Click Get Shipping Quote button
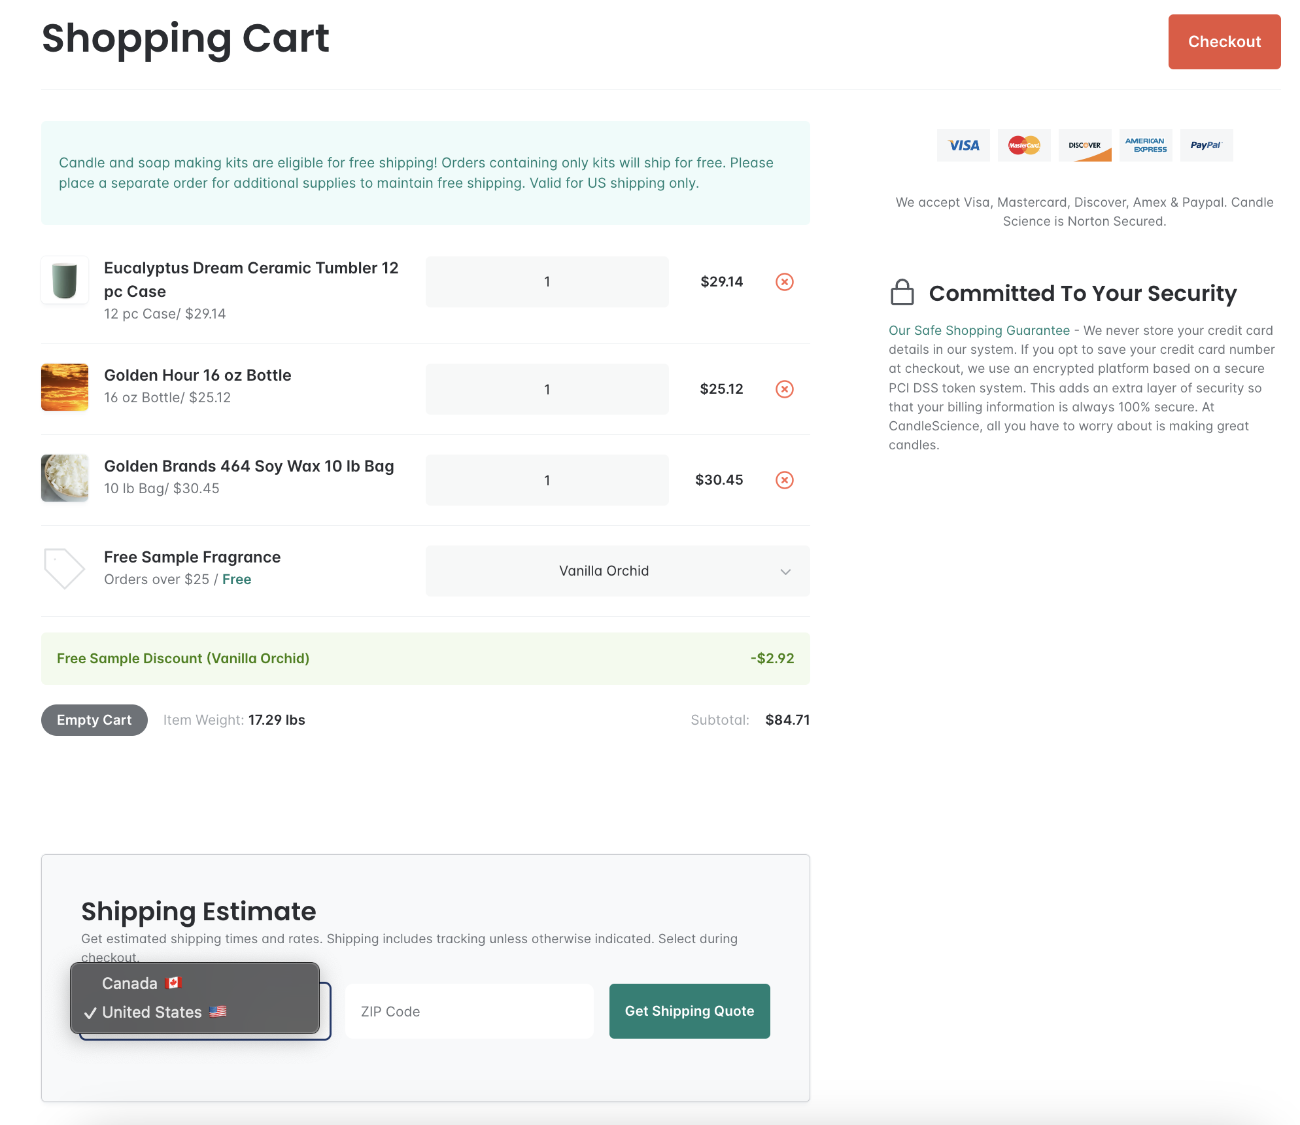 click(x=689, y=1011)
